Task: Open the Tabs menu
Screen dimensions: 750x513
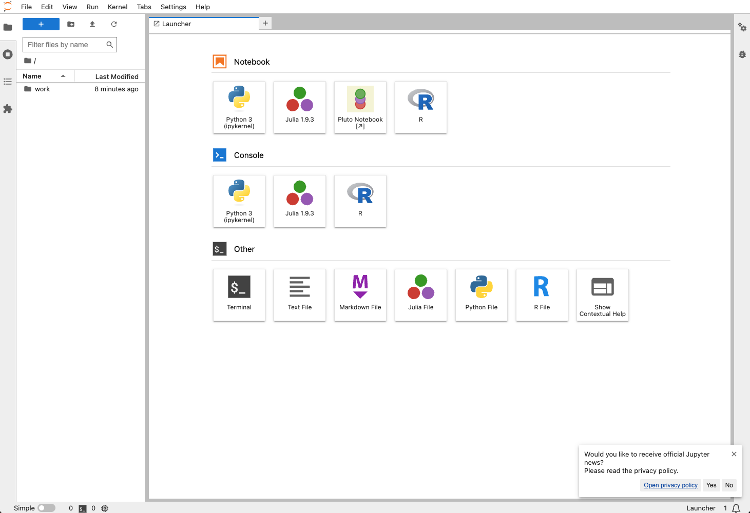Action: (x=144, y=7)
